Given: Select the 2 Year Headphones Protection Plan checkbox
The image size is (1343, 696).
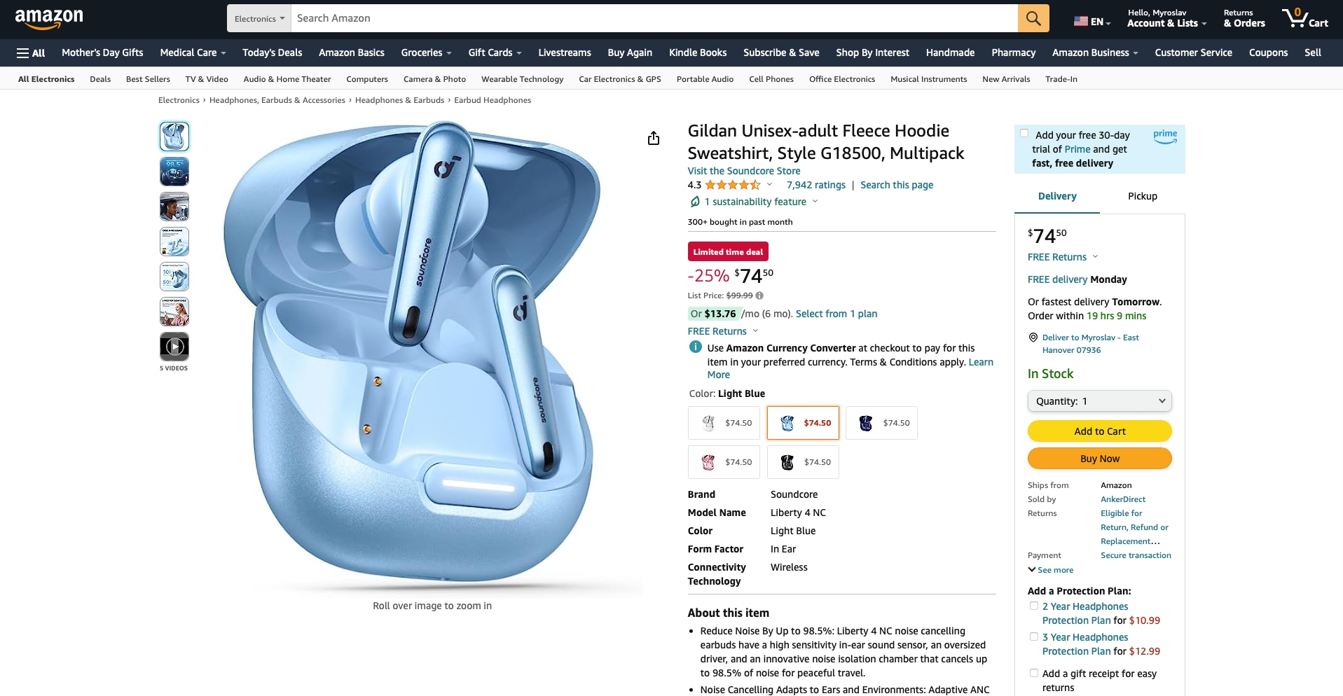Looking at the screenshot, I should 1033,606.
